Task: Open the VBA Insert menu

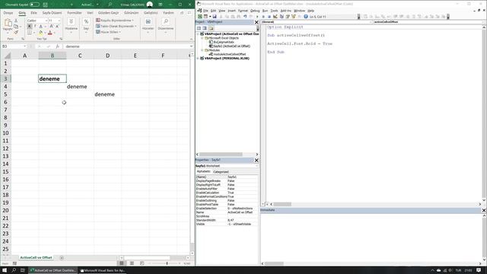Action: pyautogui.click(x=231, y=11)
